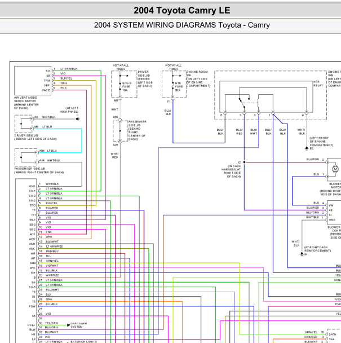
Task: Click the 'EXTERIOR LIGHTS' reference
Action: click(x=84, y=342)
